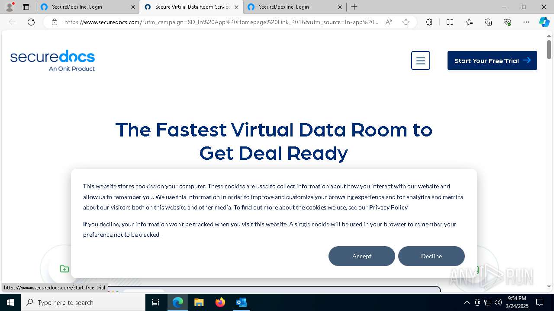Open Firefox from taskbar

click(x=220, y=302)
